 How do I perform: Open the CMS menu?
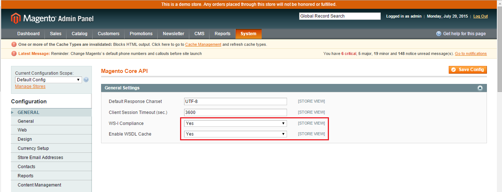pyautogui.click(x=199, y=34)
